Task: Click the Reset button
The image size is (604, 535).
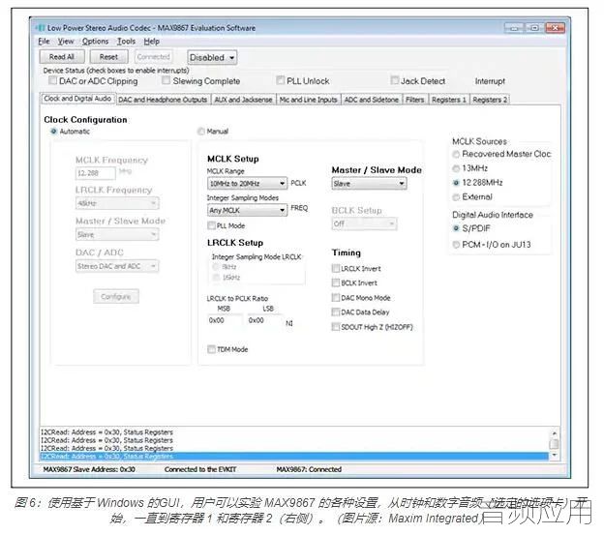Action: coord(108,57)
